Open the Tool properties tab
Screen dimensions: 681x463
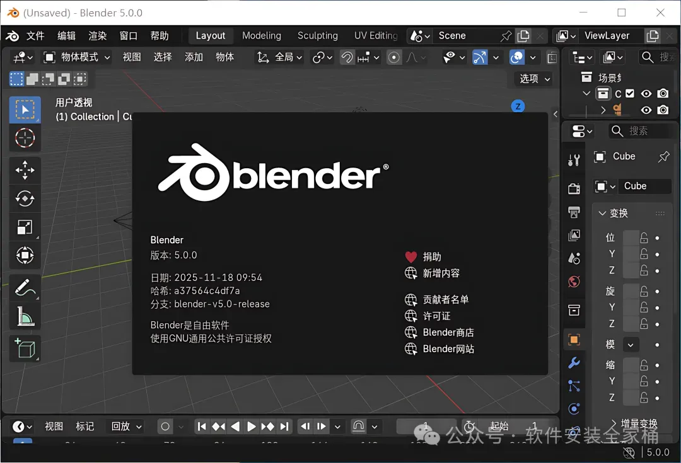pyautogui.click(x=574, y=160)
